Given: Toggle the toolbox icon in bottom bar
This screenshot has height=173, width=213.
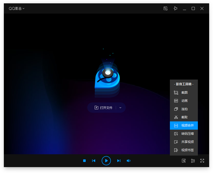Looking at the screenshot, I should (184, 161).
